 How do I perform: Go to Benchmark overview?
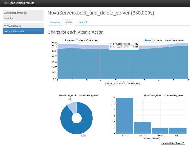(15, 13)
